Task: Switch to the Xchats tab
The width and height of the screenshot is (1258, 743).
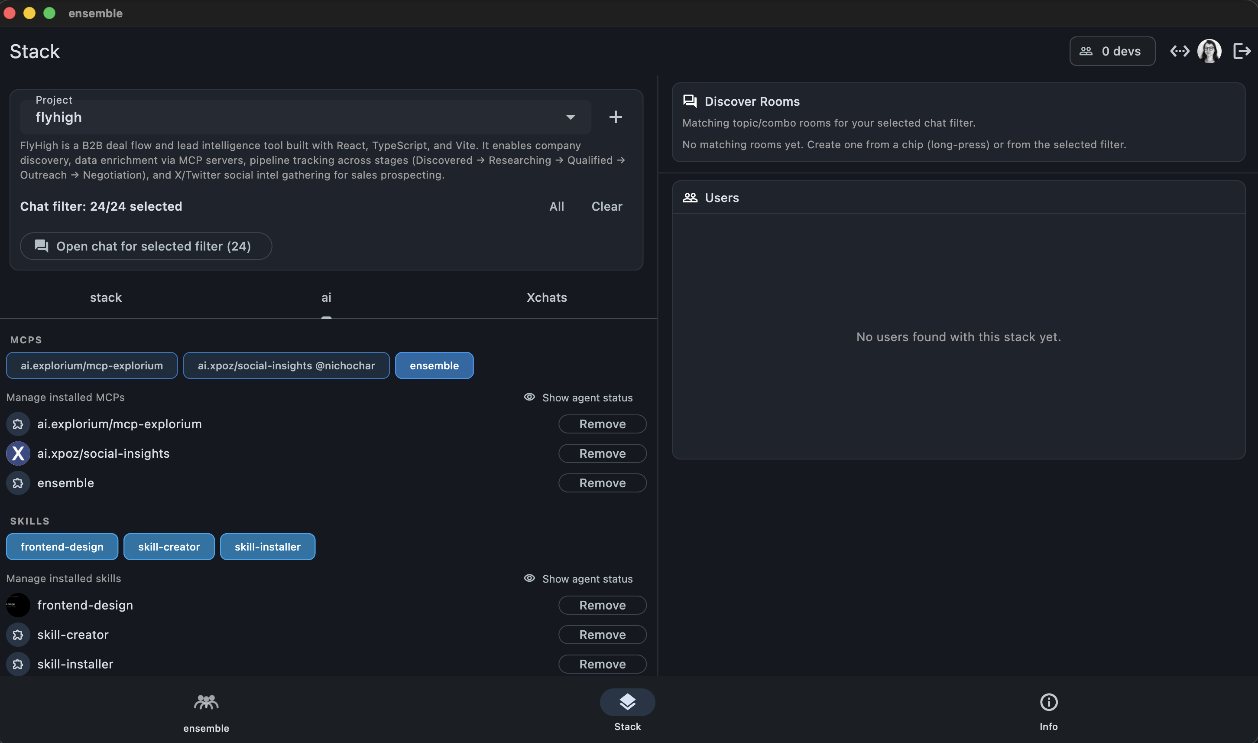Action: 546,297
